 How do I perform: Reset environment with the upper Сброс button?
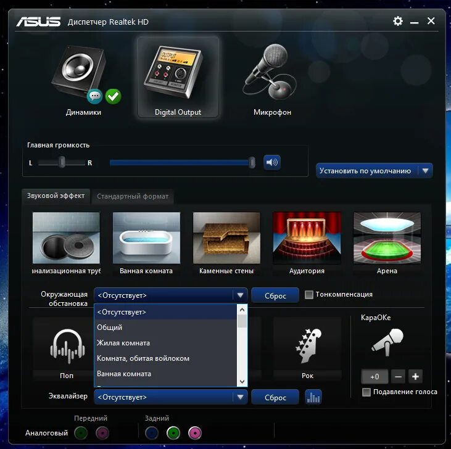[x=275, y=295]
